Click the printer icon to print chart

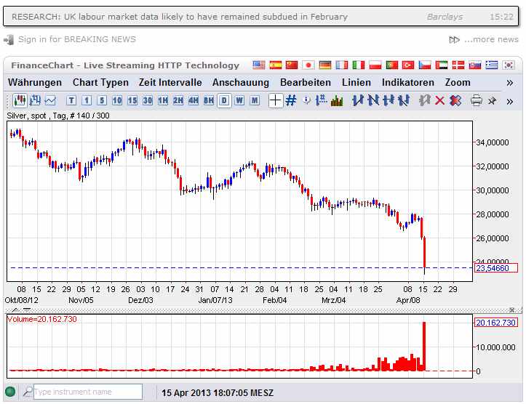[x=477, y=100]
